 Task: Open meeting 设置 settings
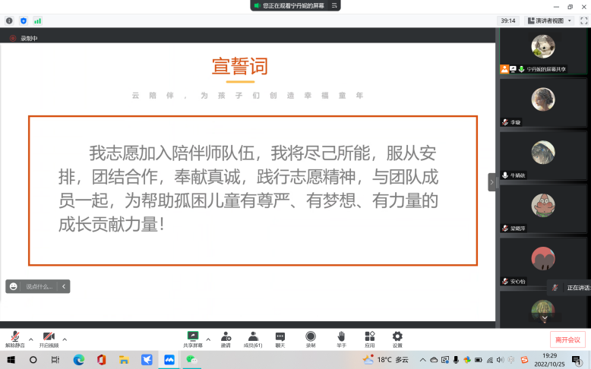point(397,338)
